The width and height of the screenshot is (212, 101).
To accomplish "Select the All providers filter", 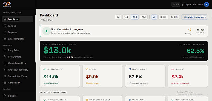I will click(154, 17).
